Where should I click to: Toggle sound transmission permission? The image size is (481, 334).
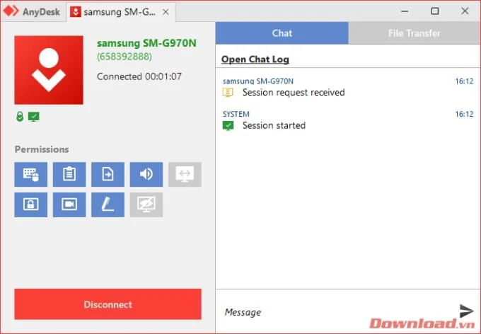tap(146, 174)
